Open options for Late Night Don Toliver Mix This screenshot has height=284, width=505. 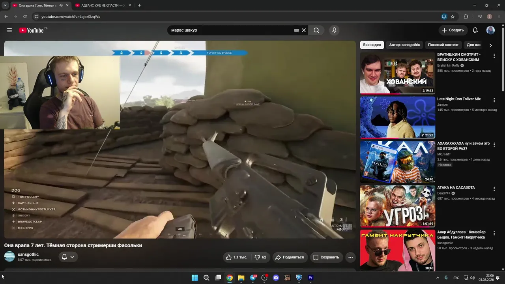(494, 101)
